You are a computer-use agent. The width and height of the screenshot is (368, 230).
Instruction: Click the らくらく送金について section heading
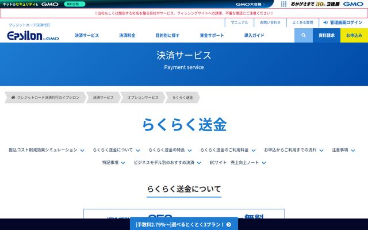(184, 189)
